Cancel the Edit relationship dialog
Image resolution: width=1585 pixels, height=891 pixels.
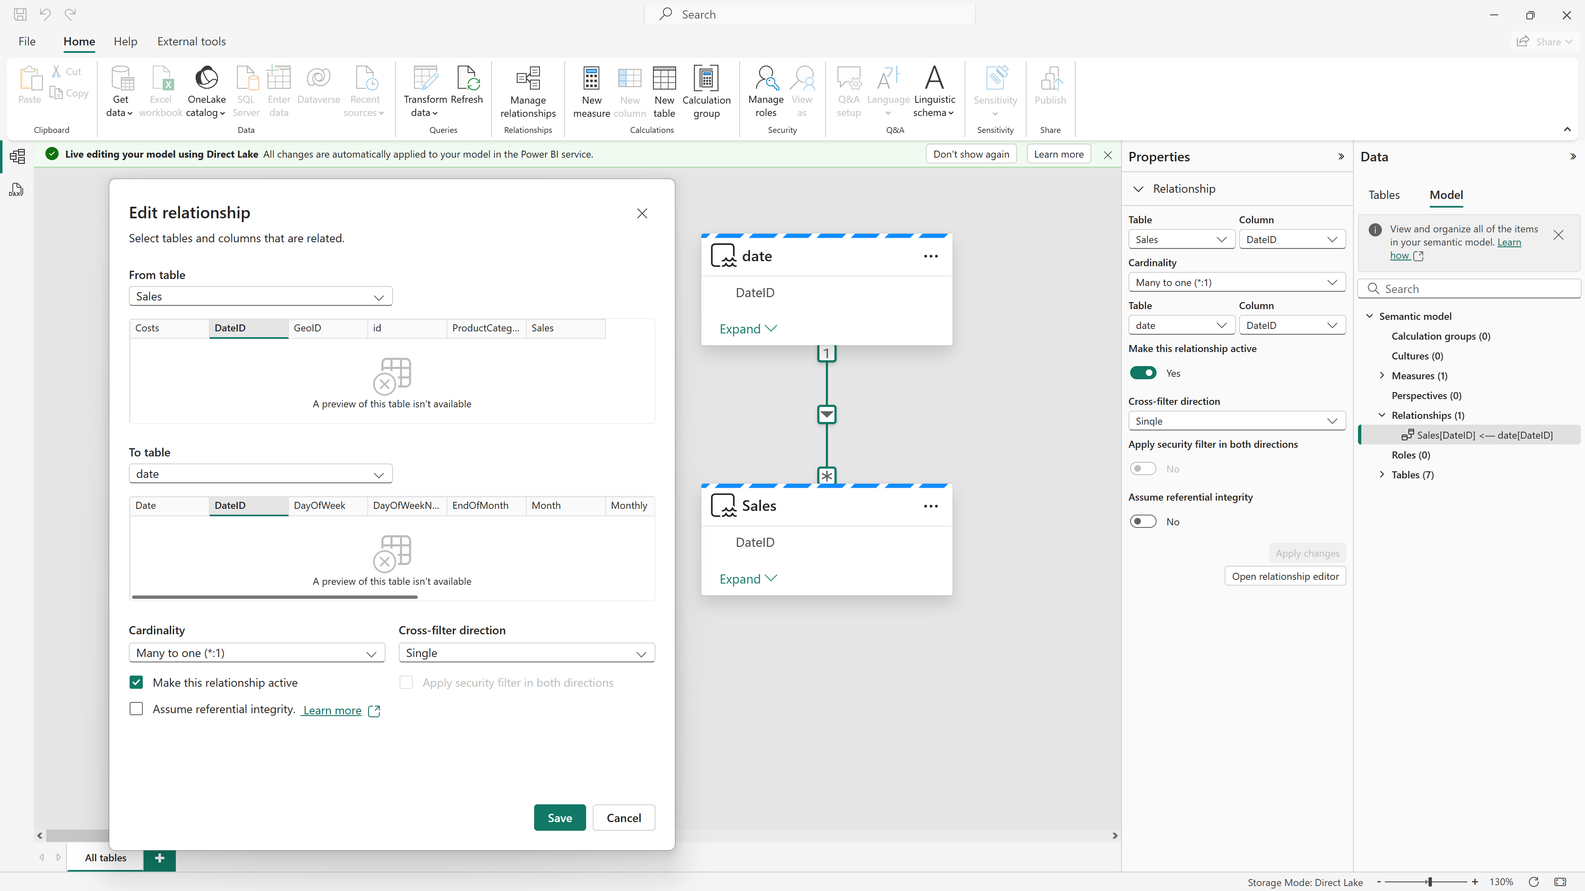click(x=623, y=818)
